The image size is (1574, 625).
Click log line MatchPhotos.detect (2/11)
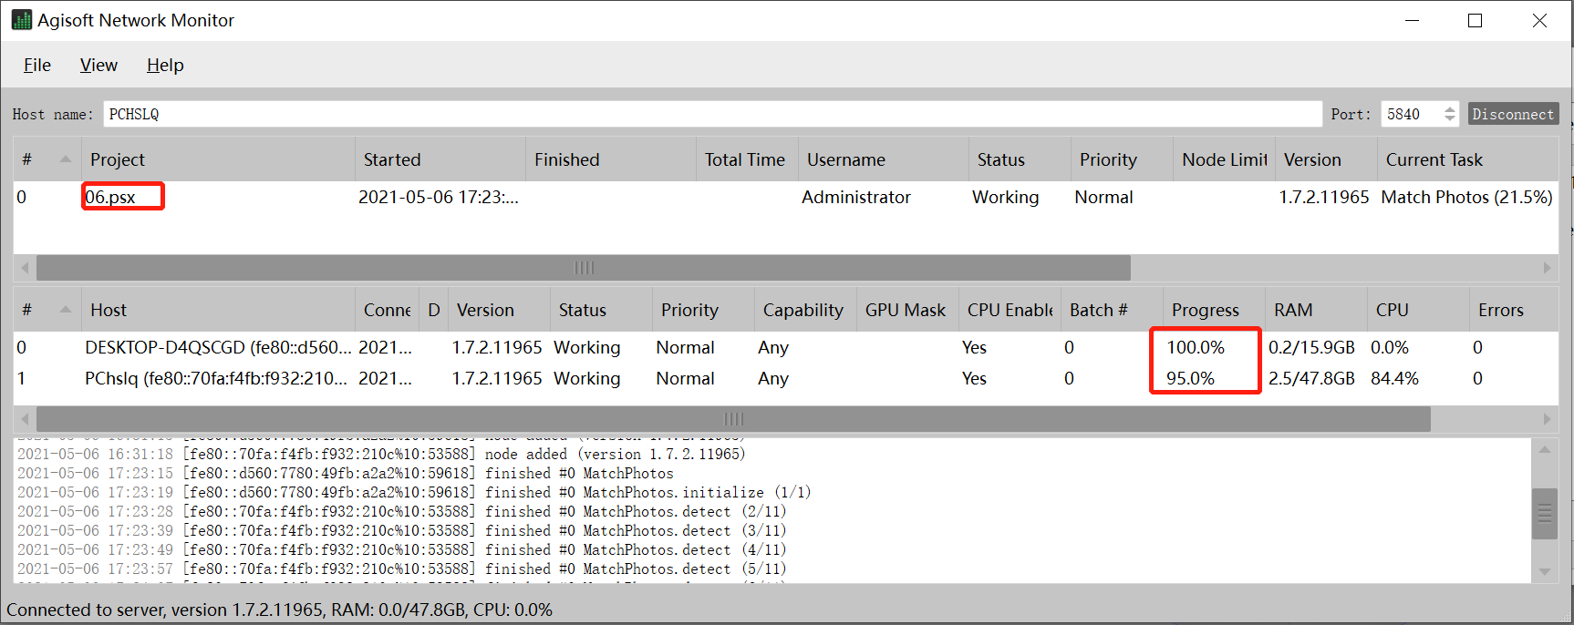pyautogui.click(x=401, y=511)
